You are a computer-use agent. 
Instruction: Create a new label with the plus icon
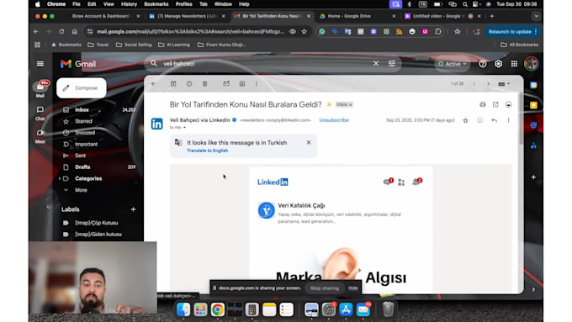(133, 209)
